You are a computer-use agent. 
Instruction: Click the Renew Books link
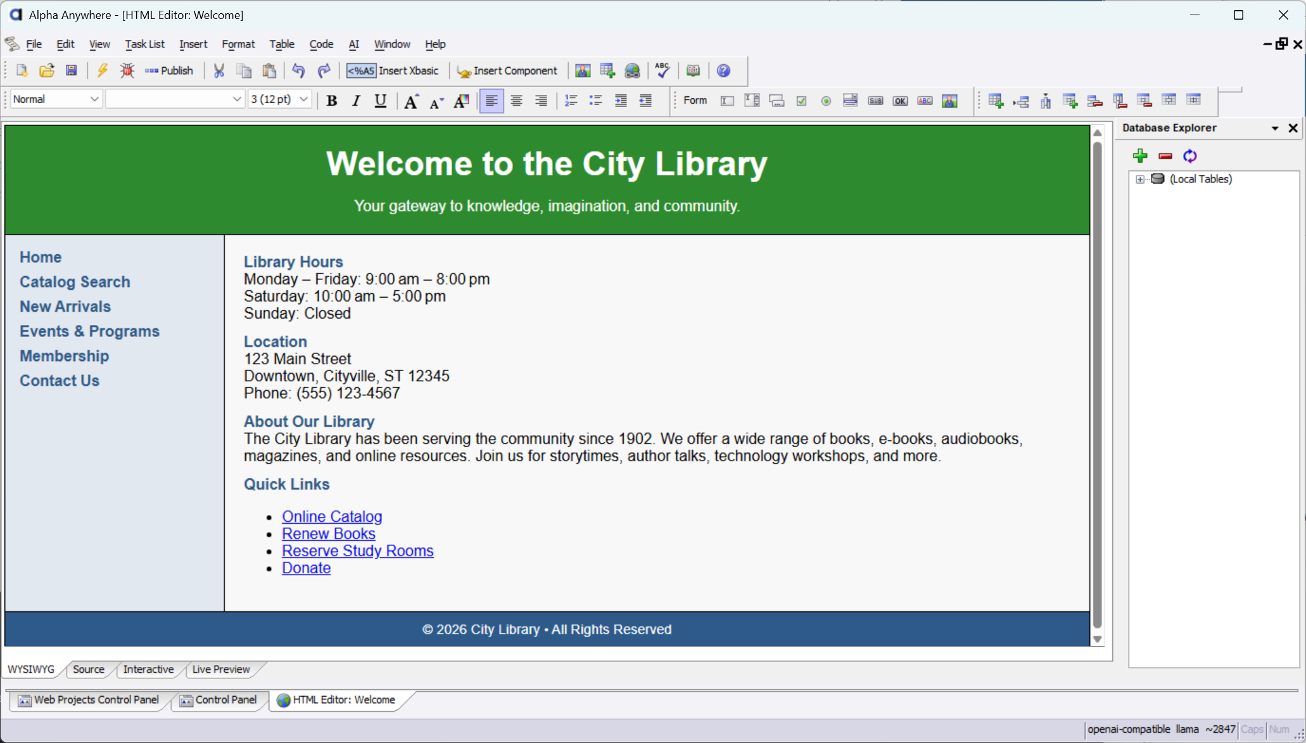[x=329, y=534]
